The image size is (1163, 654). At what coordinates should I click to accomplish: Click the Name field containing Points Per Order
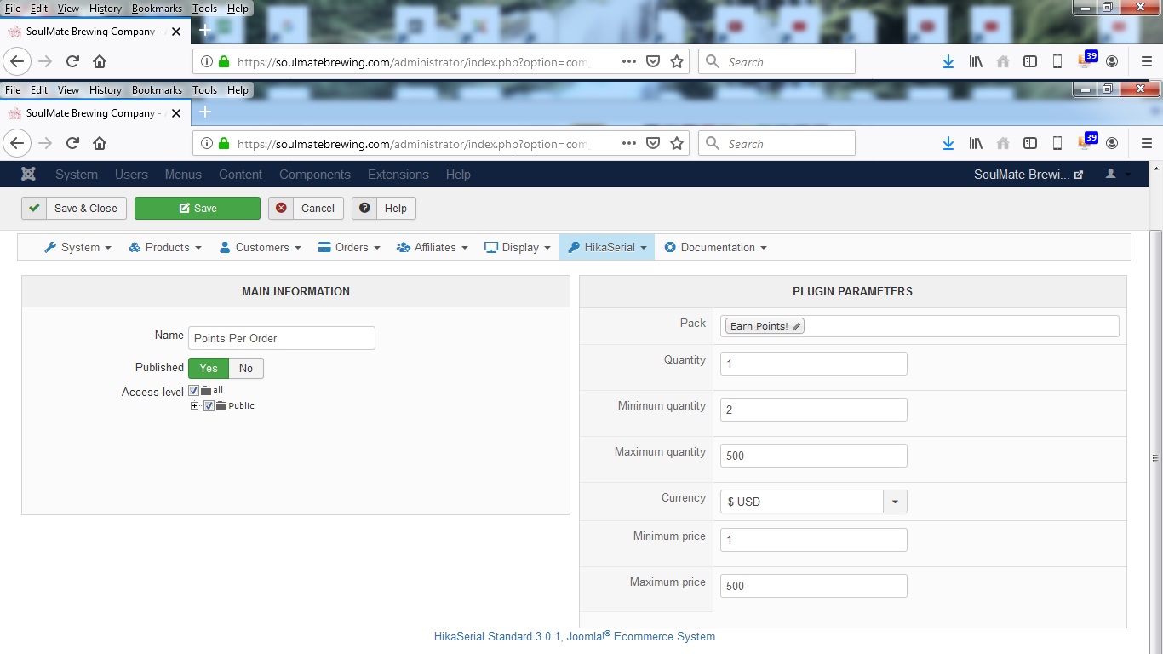(x=282, y=338)
